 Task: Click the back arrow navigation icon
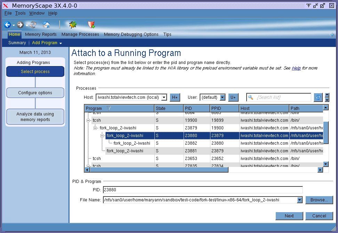tap(7, 25)
